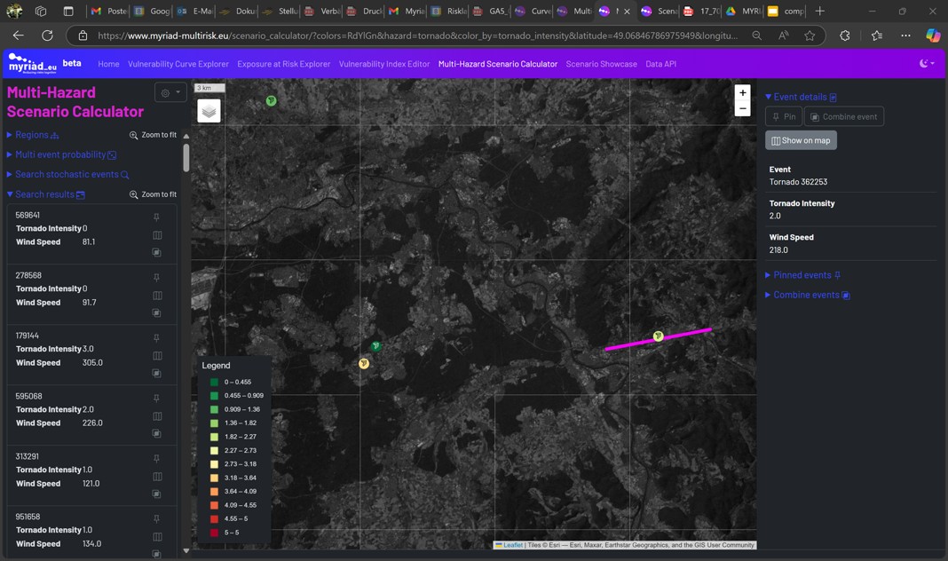Zoom out on the map
Viewport: 948px width, 561px height.
click(742, 108)
